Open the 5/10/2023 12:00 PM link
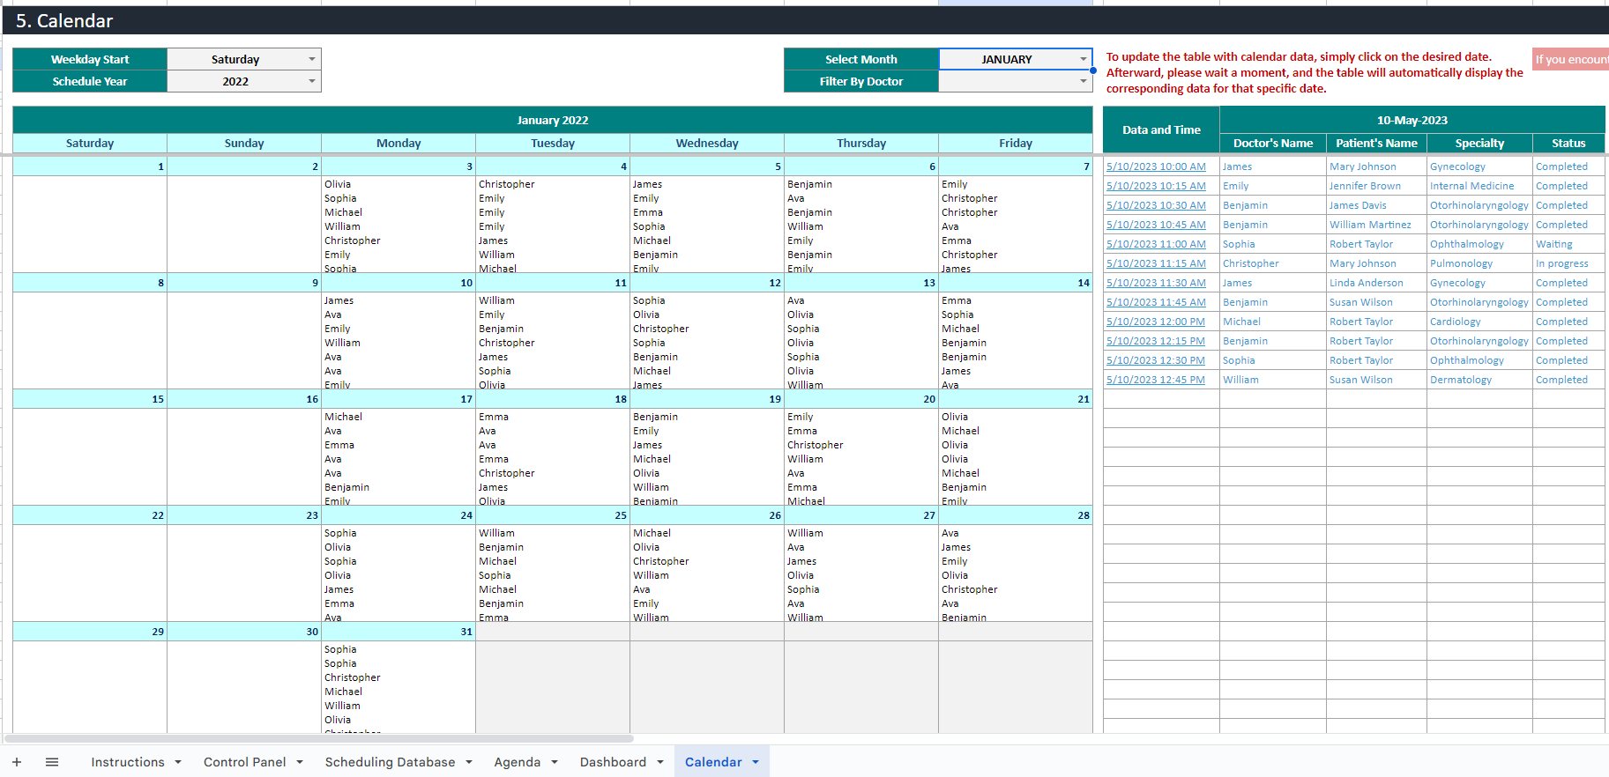Image resolution: width=1609 pixels, height=777 pixels. [1156, 322]
